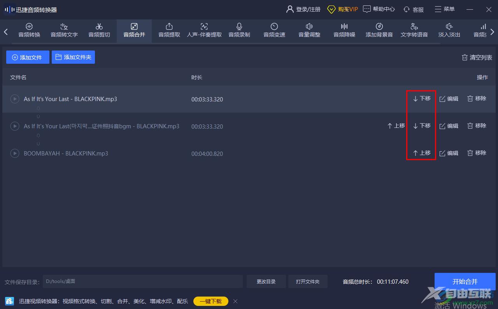
Task: Click the 时长 column header
Action: click(x=197, y=77)
